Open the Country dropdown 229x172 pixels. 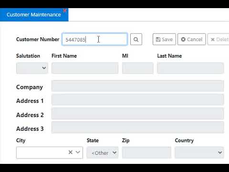click(x=199, y=152)
